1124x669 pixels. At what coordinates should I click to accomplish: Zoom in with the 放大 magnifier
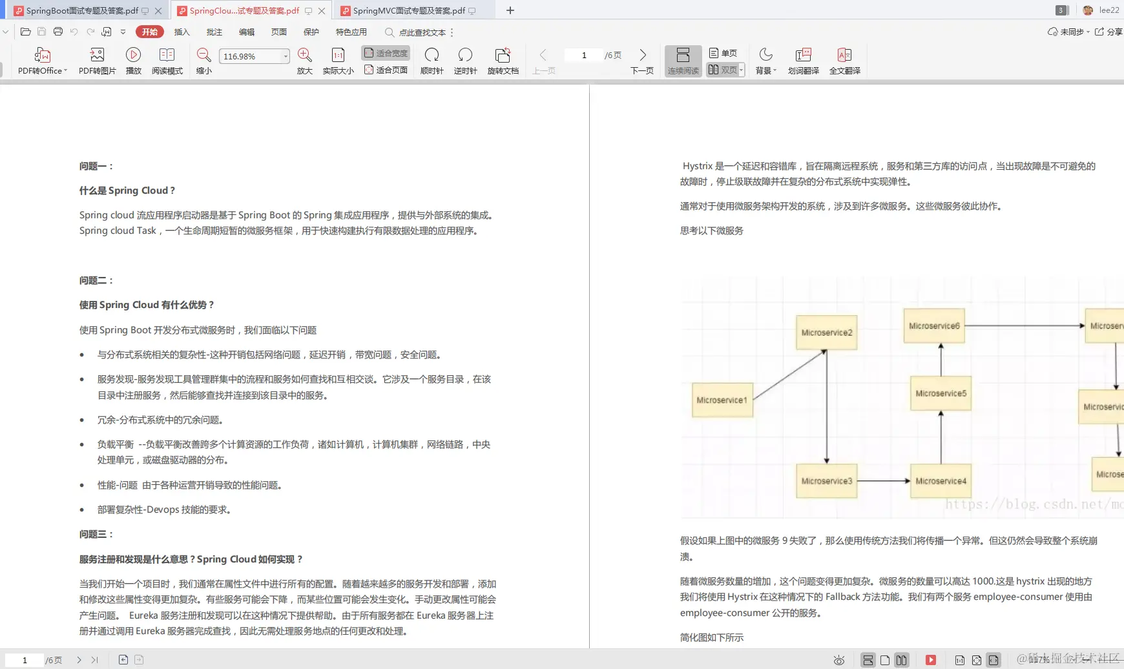point(304,60)
